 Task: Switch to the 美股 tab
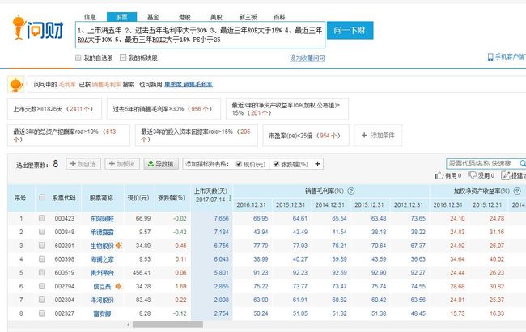point(216,17)
